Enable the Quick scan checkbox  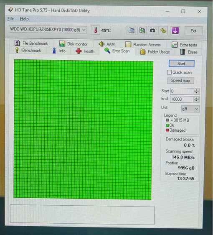click(x=169, y=72)
